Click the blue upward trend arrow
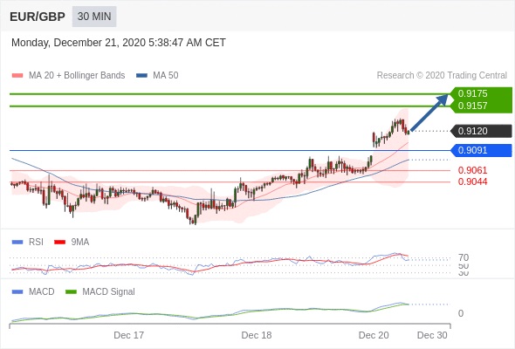515x349 pixels. click(429, 113)
